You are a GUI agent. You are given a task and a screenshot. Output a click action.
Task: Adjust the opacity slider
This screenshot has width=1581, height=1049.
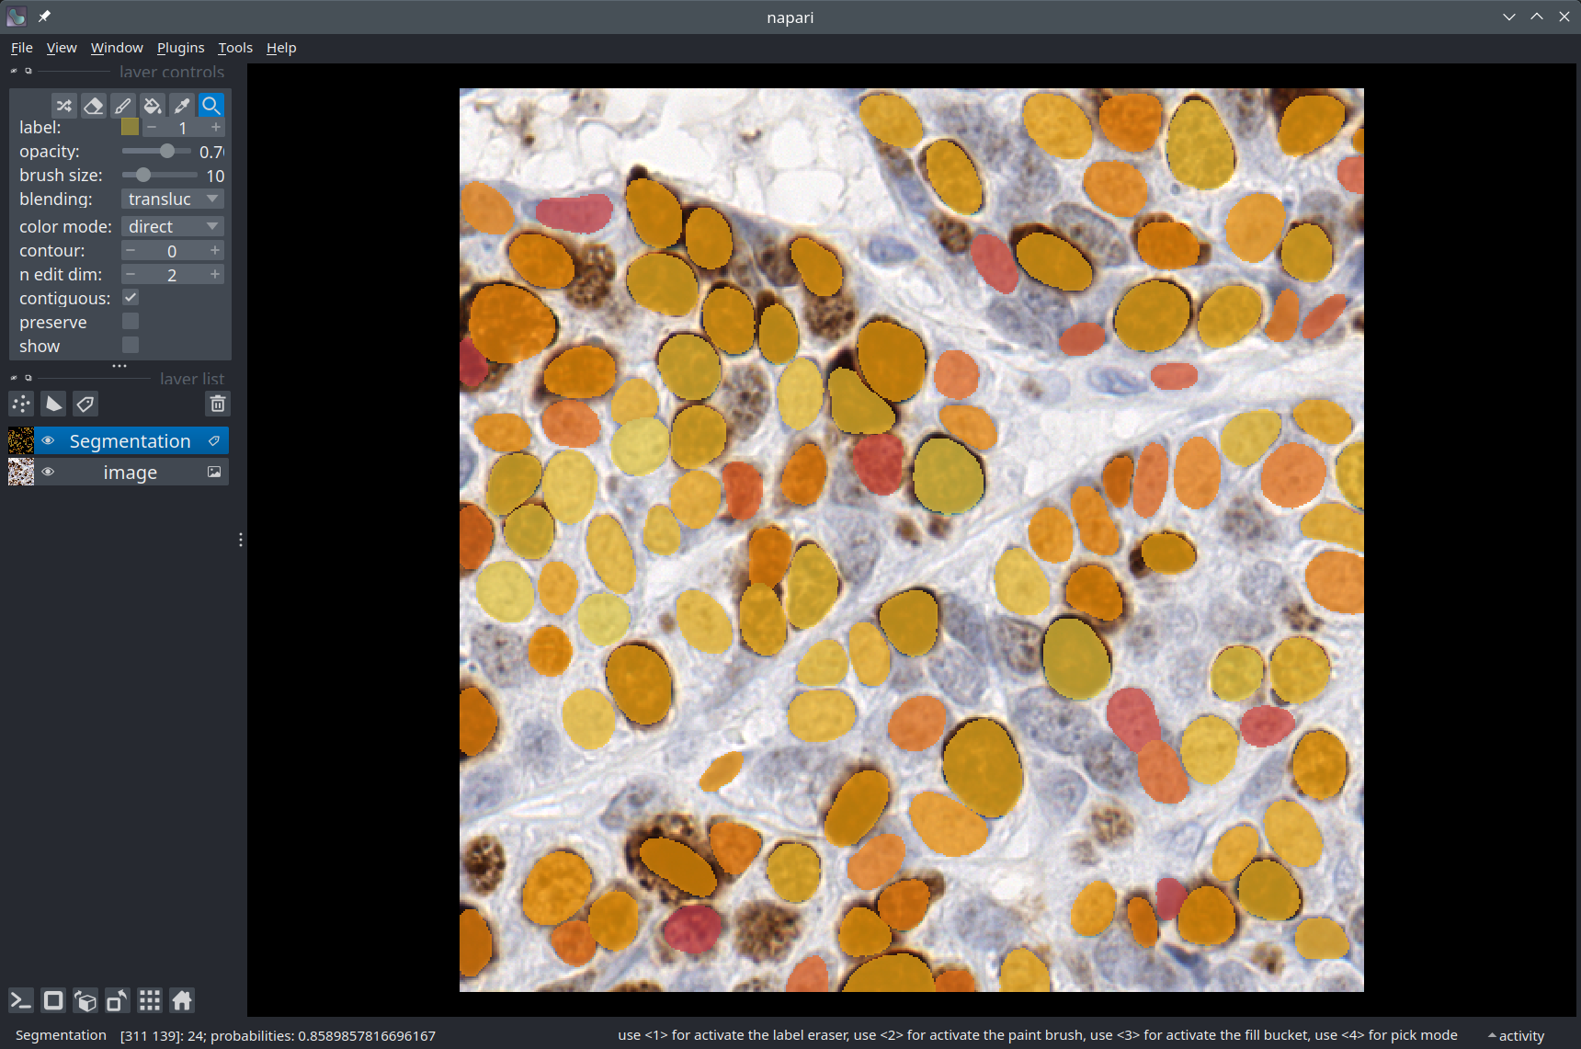click(166, 152)
